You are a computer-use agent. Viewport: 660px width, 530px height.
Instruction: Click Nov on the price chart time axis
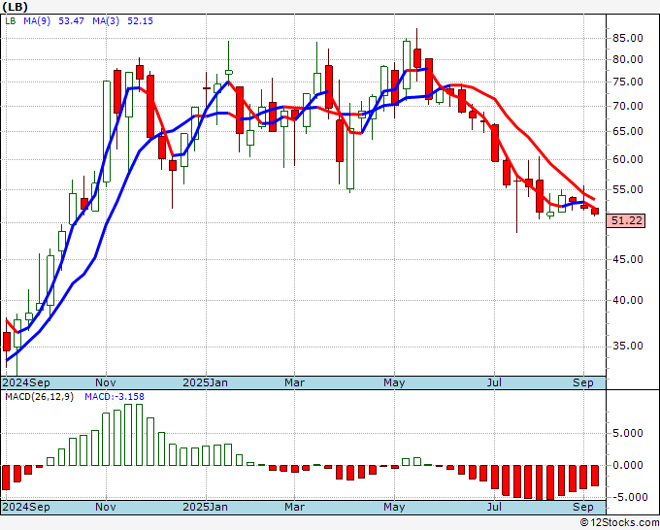(x=106, y=382)
